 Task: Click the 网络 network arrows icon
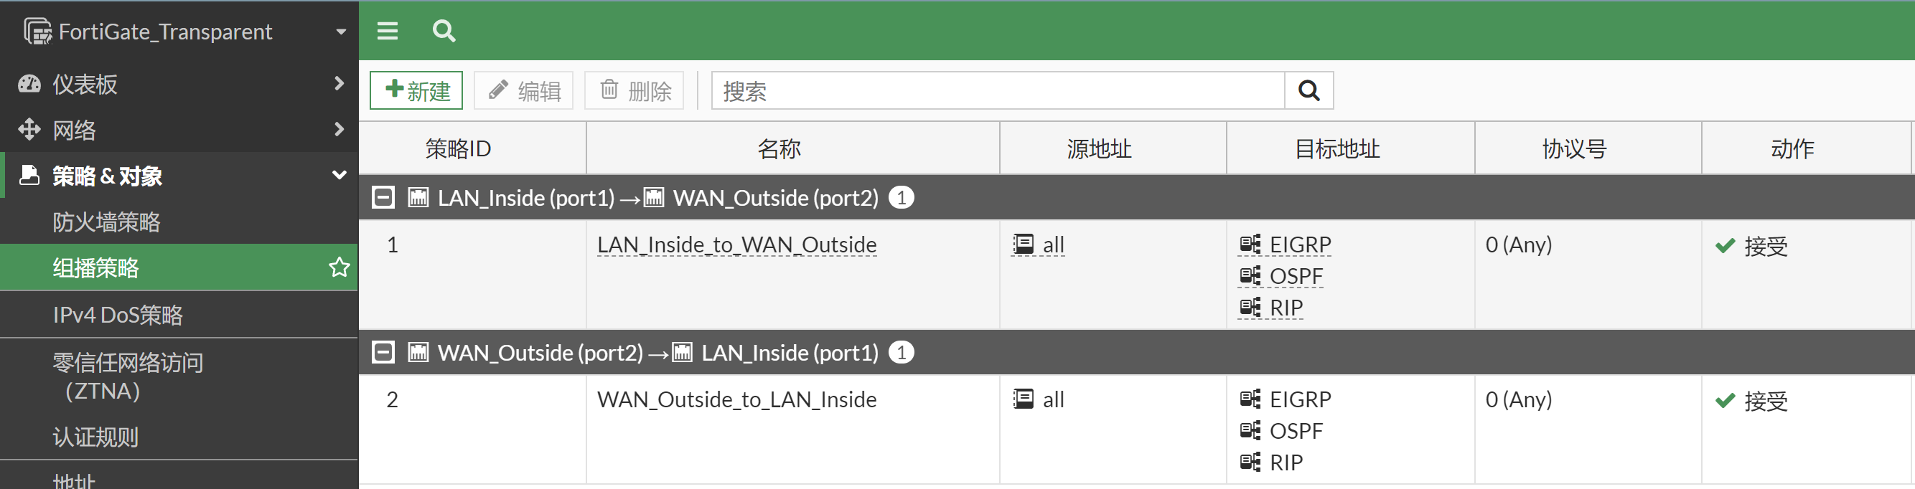pos(29,130)
